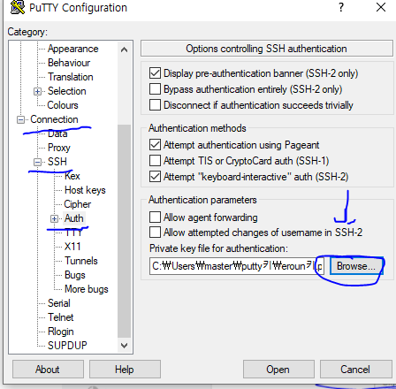Collapse the Connection tree node

pos(20,119)
